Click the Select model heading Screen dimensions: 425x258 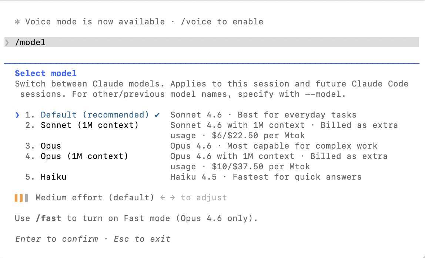(46, 74)
